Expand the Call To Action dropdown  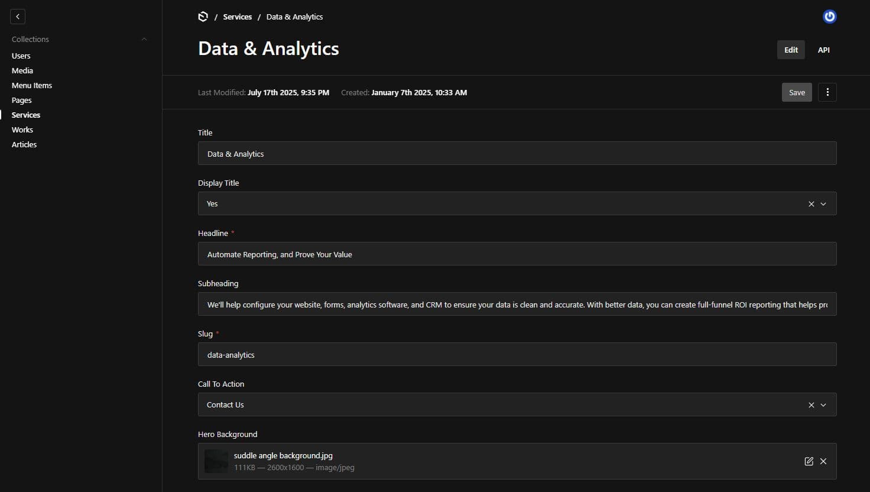[823, 405]
